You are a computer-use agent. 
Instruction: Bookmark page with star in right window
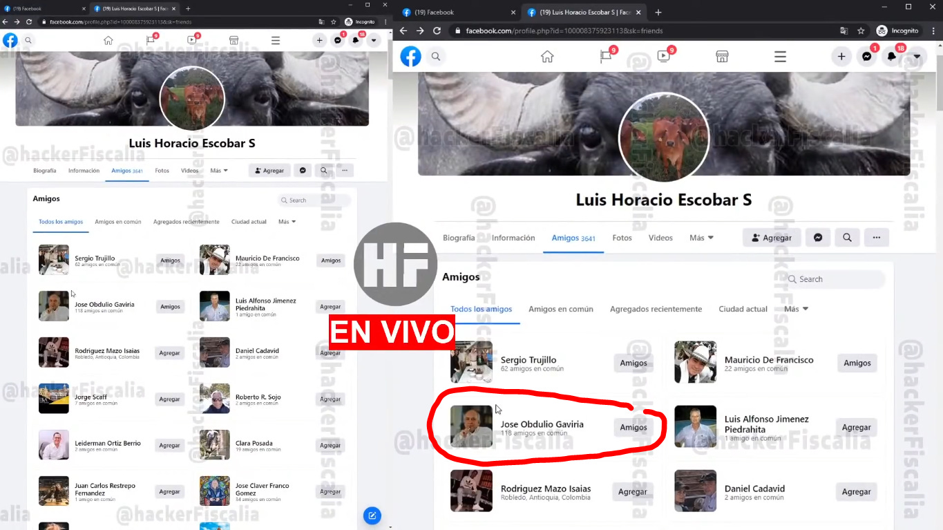coord(861,30)
